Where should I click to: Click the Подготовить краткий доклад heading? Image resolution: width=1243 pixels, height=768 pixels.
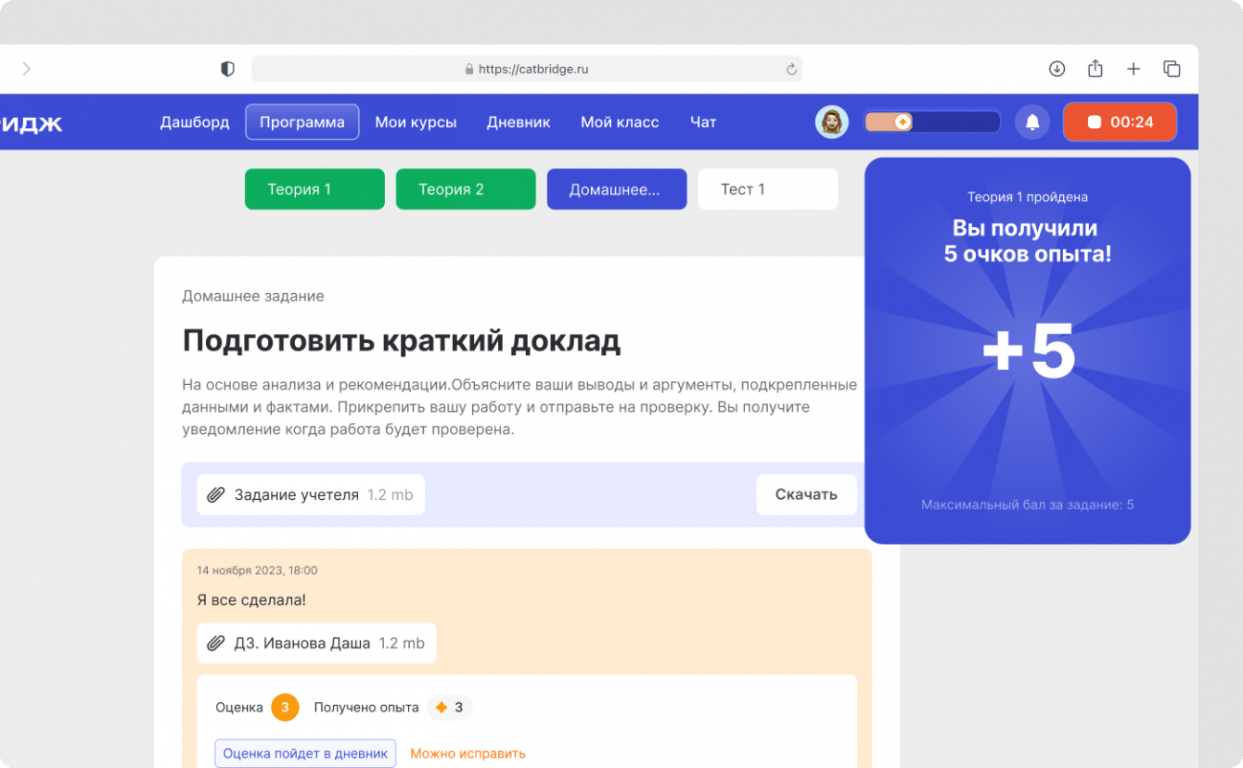coord(401,340)
